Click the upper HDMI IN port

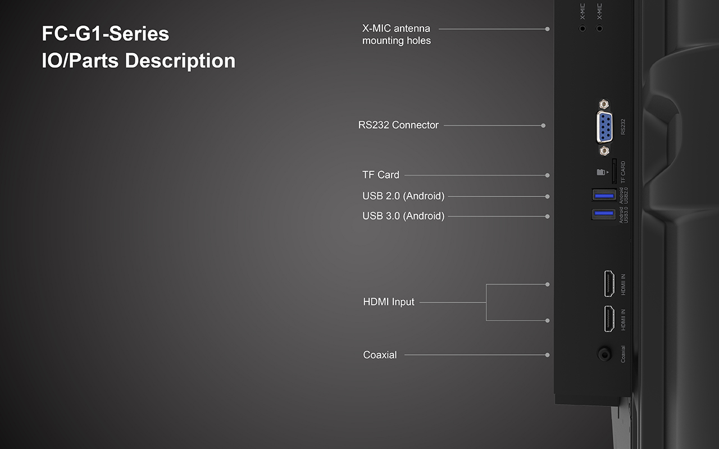coord(609,283)
